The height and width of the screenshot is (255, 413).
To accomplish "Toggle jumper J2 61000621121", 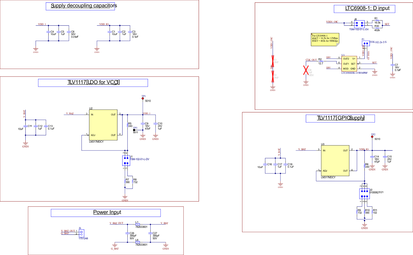I will click(x=365, y=193).
